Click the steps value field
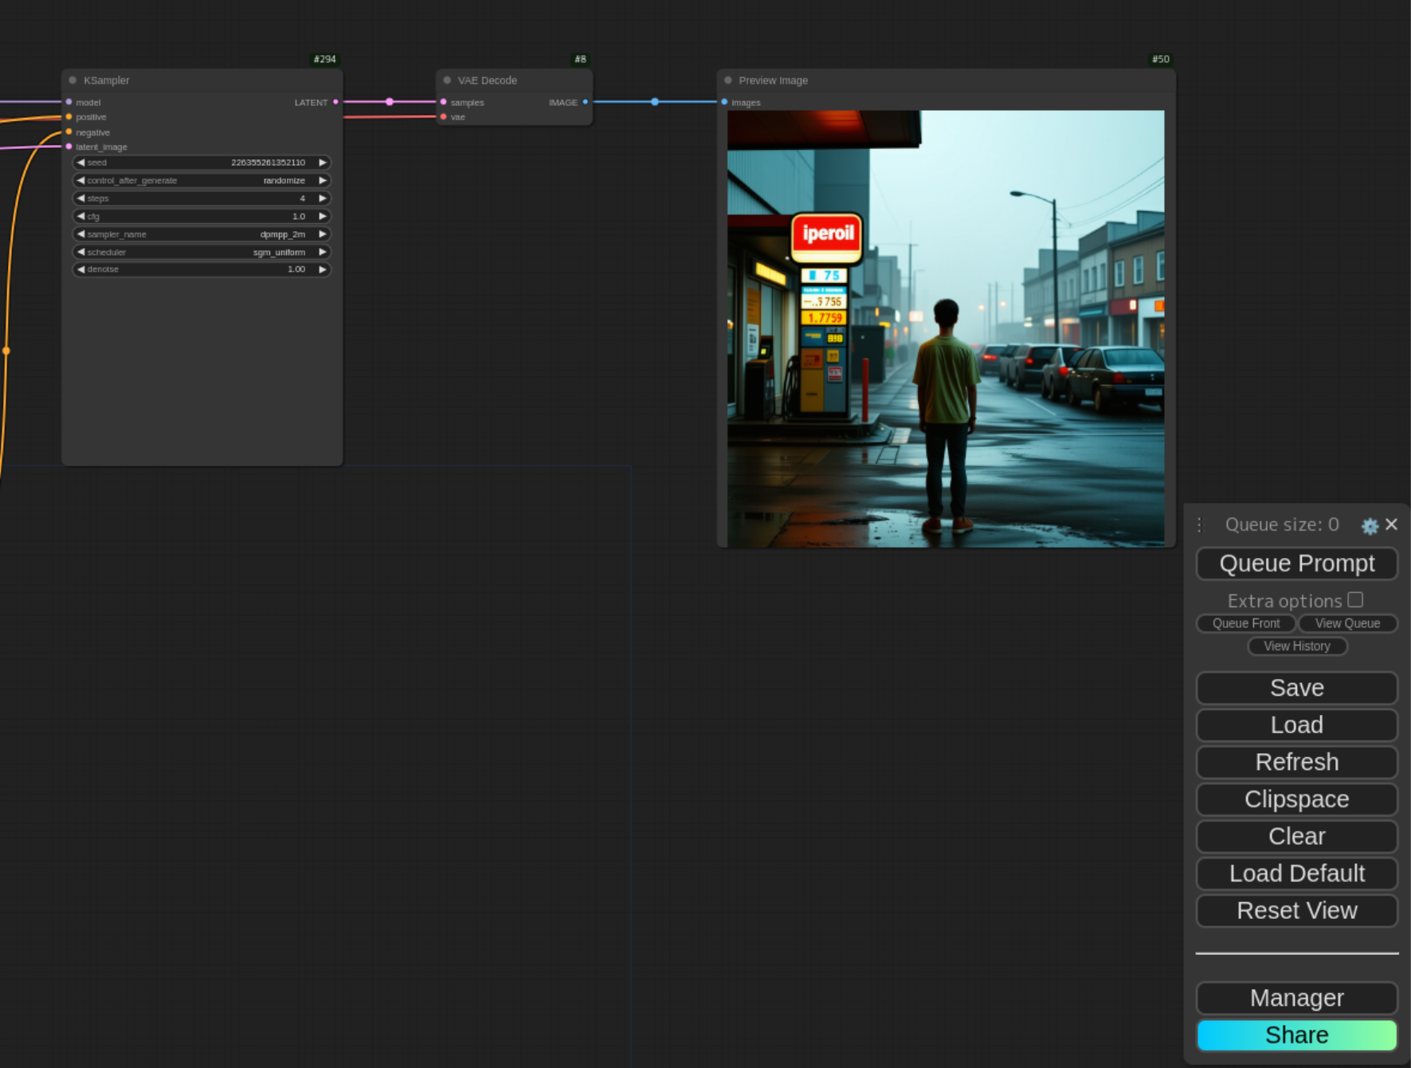 click(202, 198)
